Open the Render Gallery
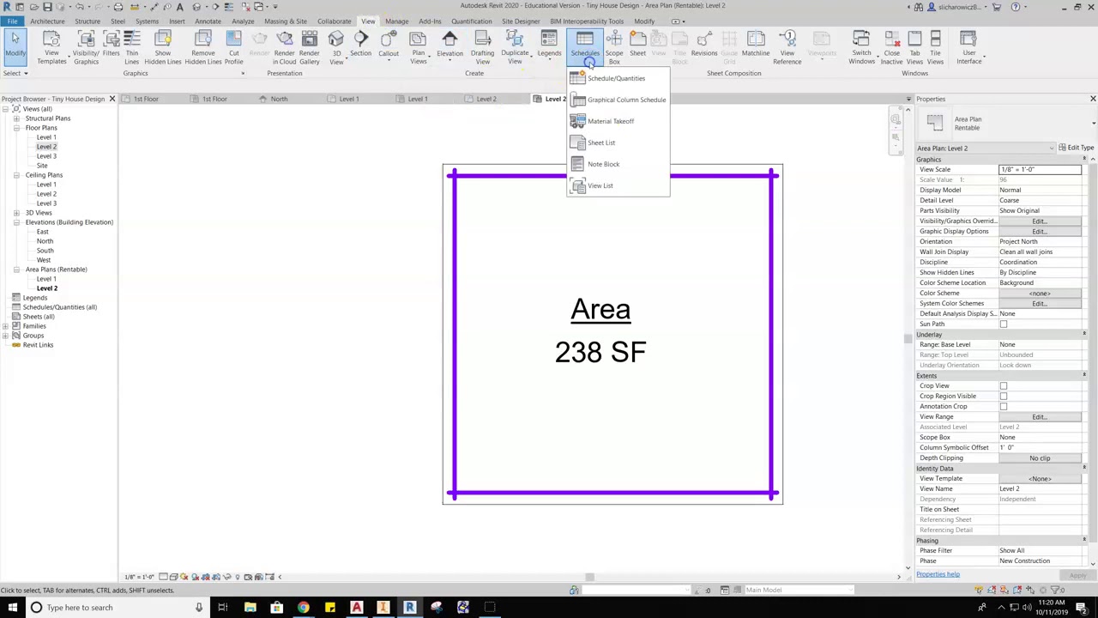The image size is (1098, 618). 310,47
